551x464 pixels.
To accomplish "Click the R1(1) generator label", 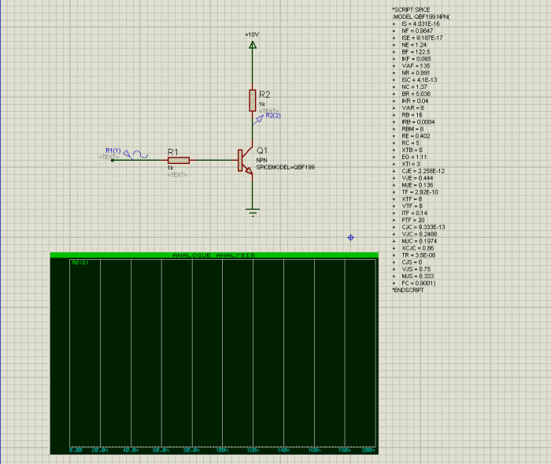I will pyautogui.click(x=113, y=150).
